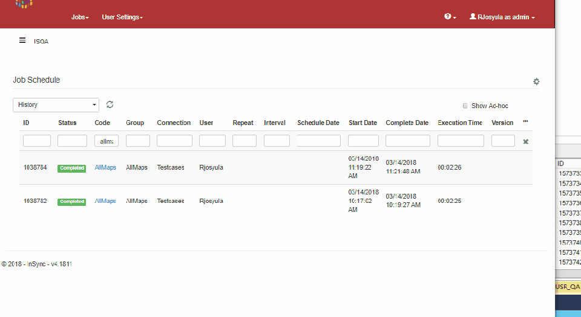Open the hamburger sidebar menu
Image resolution: width=581 pixels, height=317 pixels.
[x=22, y=40]
